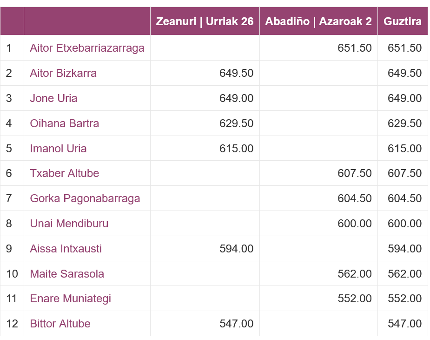This screenshot has height=340, width=430.
Task: Open Aitor Etxebarriazarraga's profile link
Action: [87, 48]
